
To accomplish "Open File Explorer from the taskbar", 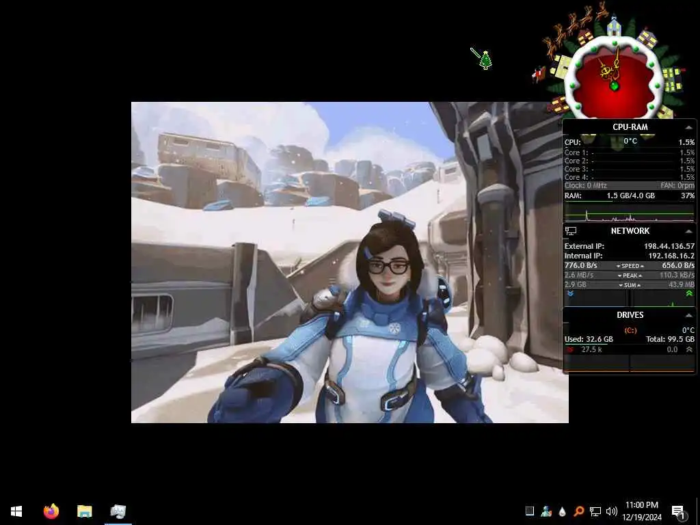I will pyautogui.click(x=84, y=511).
